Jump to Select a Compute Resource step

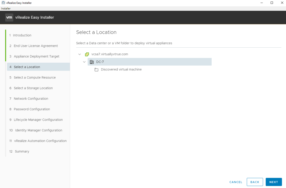point(35,78)
